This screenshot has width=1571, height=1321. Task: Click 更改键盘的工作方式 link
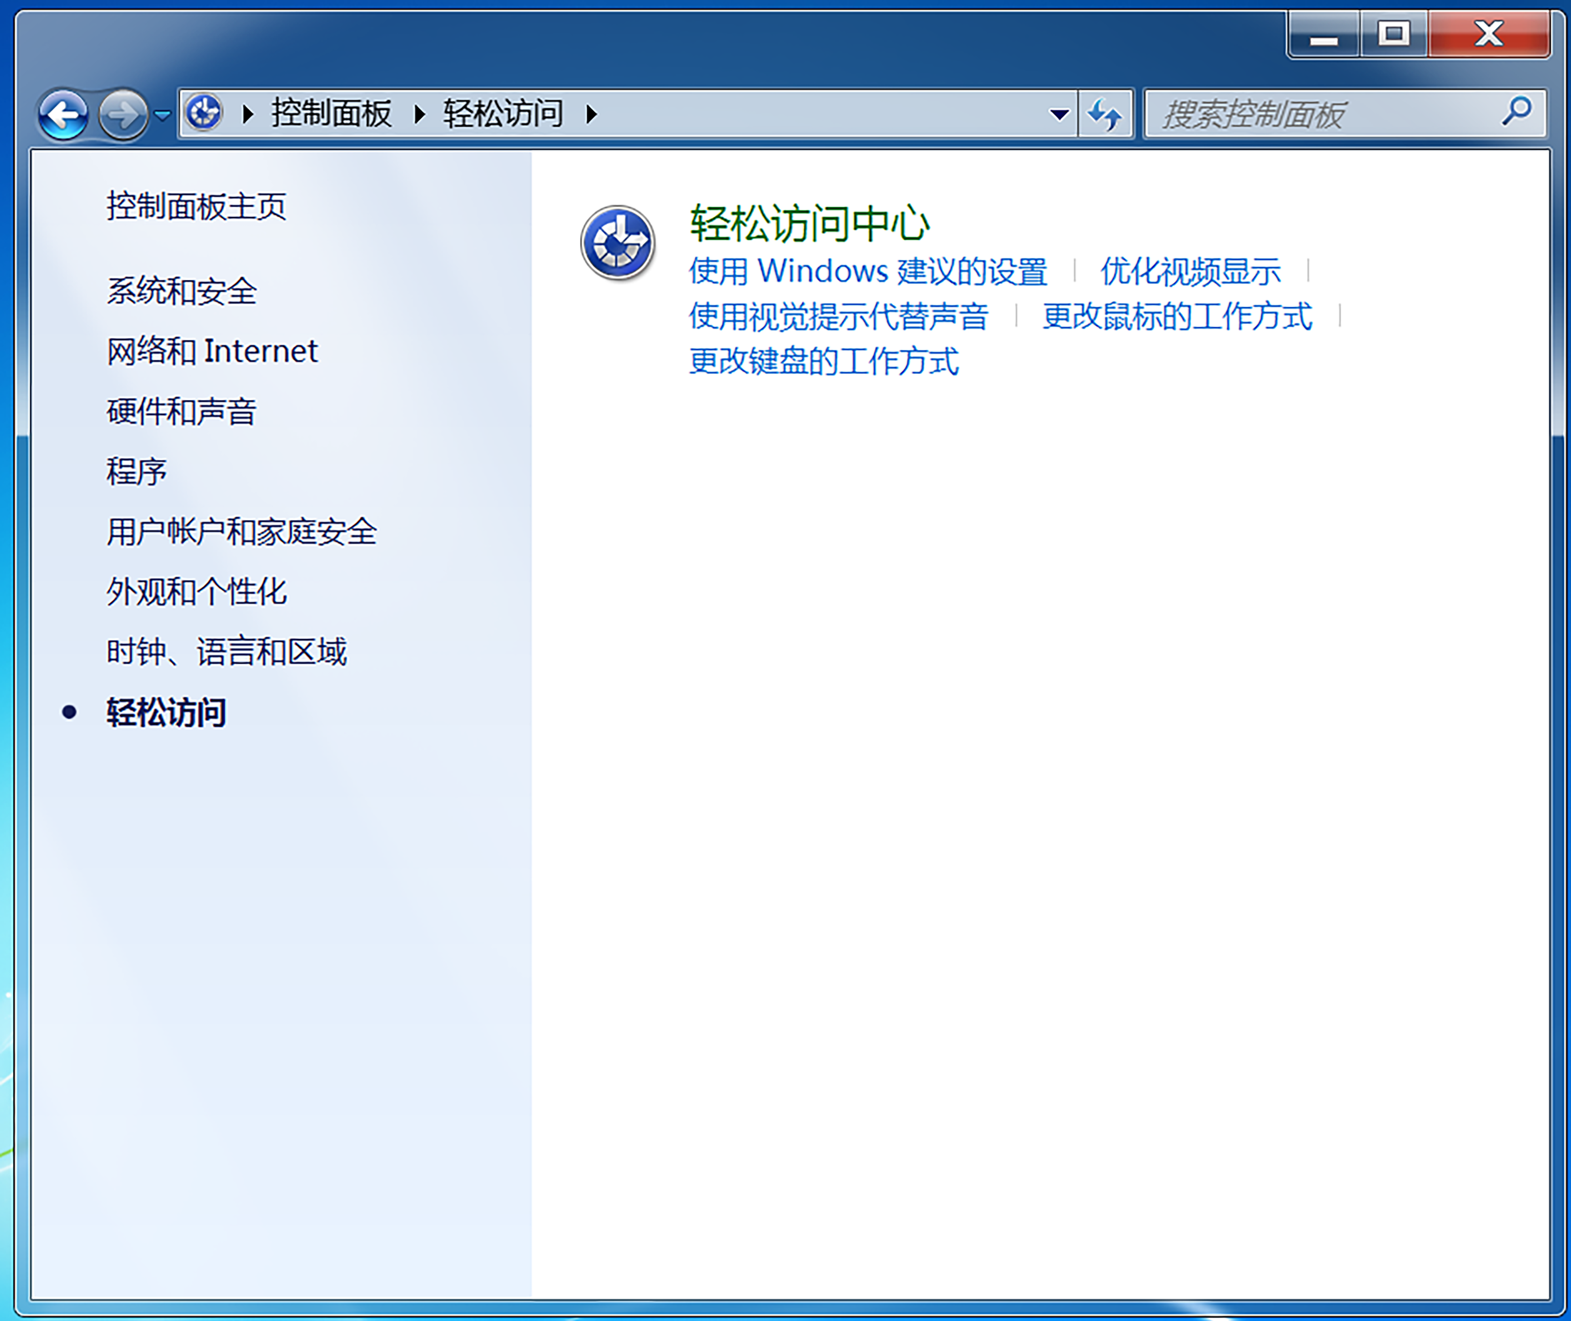coord(823,361)
